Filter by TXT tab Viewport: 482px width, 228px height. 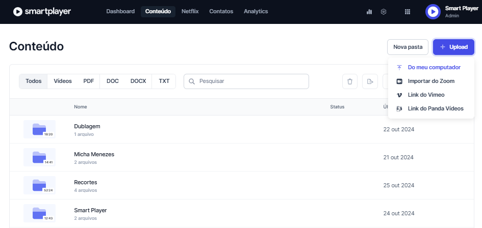click(164, 81)
